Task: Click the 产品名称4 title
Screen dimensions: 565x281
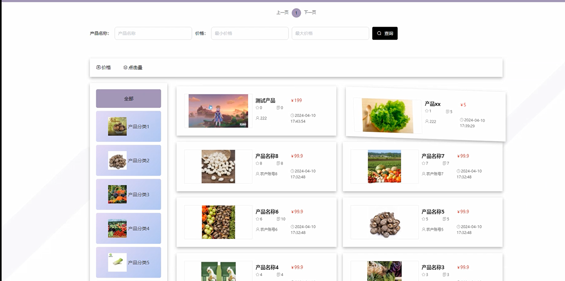Action: (x=267, y=267)
